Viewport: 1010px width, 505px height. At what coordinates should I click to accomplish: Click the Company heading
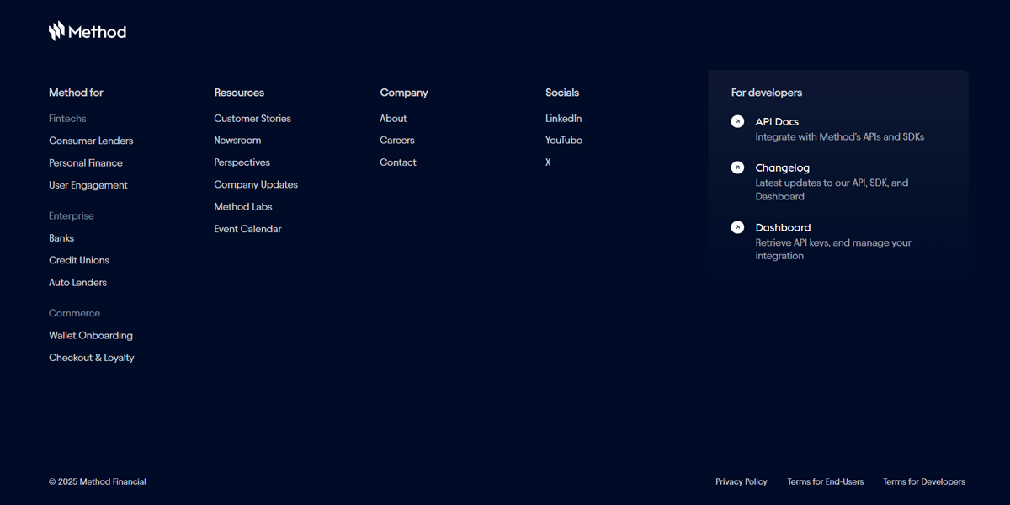pyautogui.click(x=404, y=93)
